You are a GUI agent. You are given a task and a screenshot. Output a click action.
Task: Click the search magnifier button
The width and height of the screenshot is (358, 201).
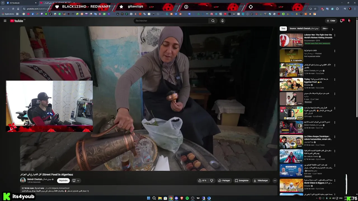point(213,21)
